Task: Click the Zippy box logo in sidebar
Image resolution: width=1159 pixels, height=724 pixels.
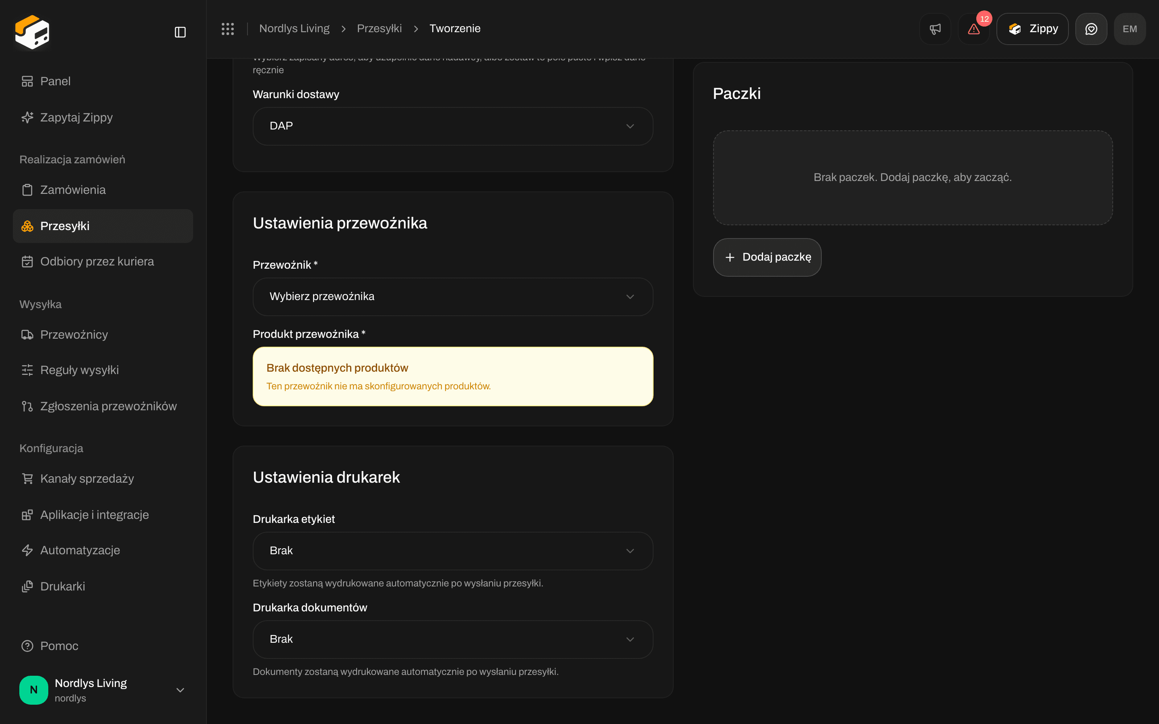Action: (x=32, y=32)
